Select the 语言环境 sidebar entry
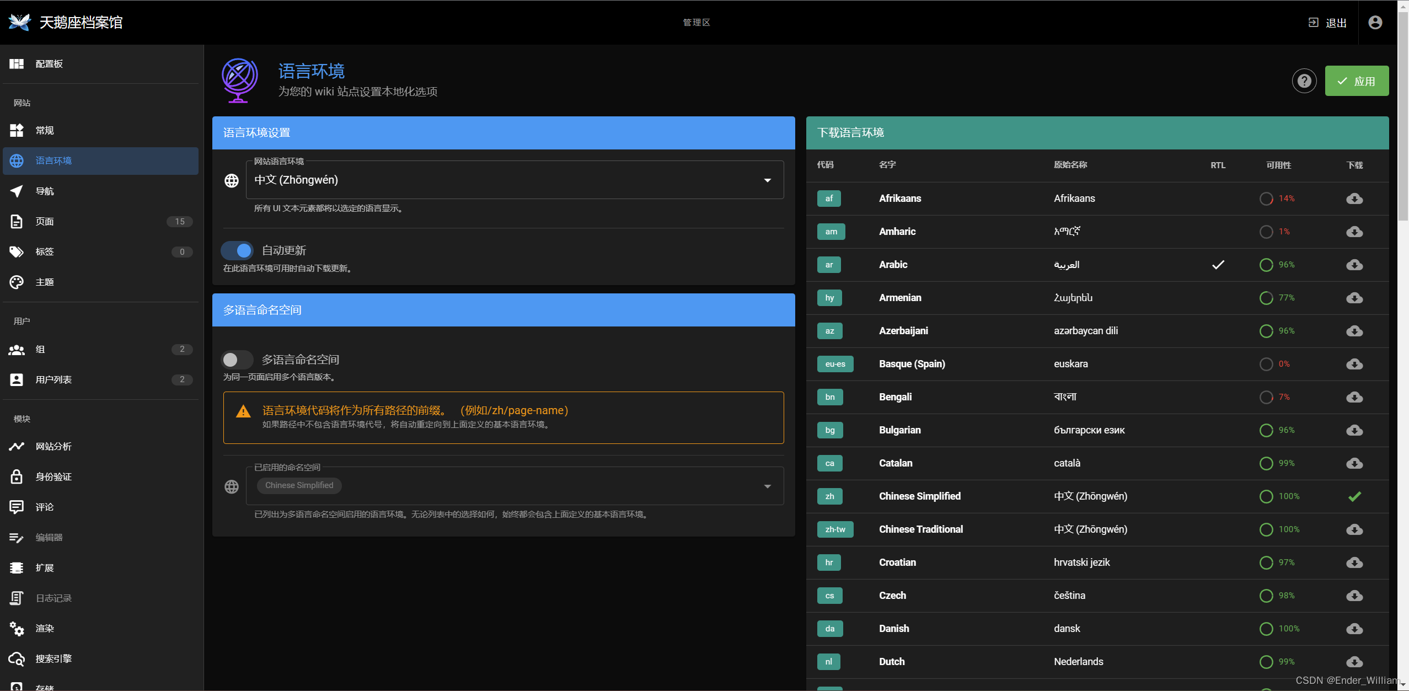This screenshot has height=691, width=1409. pyautogui.click(x=100, y=160)
